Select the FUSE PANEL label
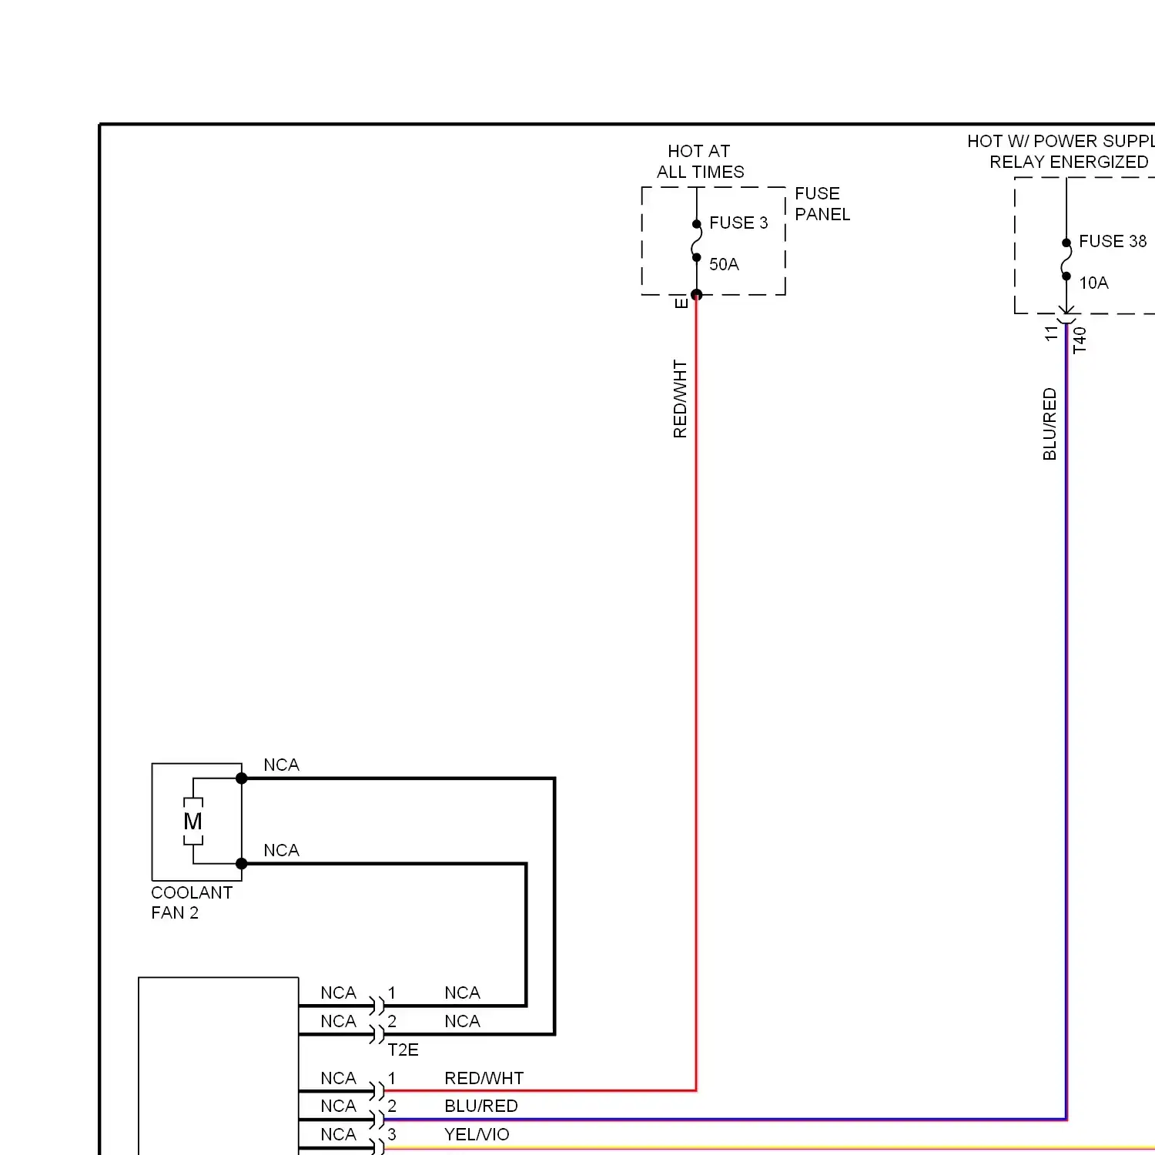The image size is (1155, 1155). tap(822, 204)
